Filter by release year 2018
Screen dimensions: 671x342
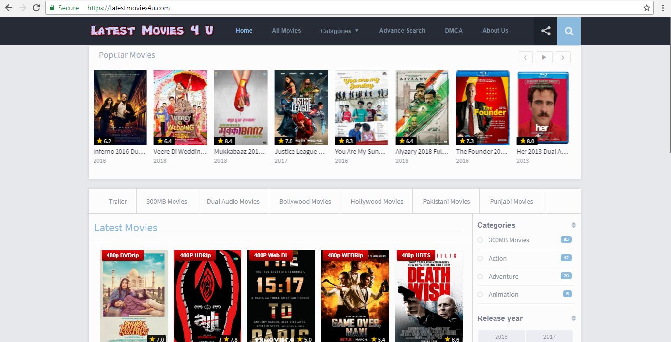click(501, 336)
